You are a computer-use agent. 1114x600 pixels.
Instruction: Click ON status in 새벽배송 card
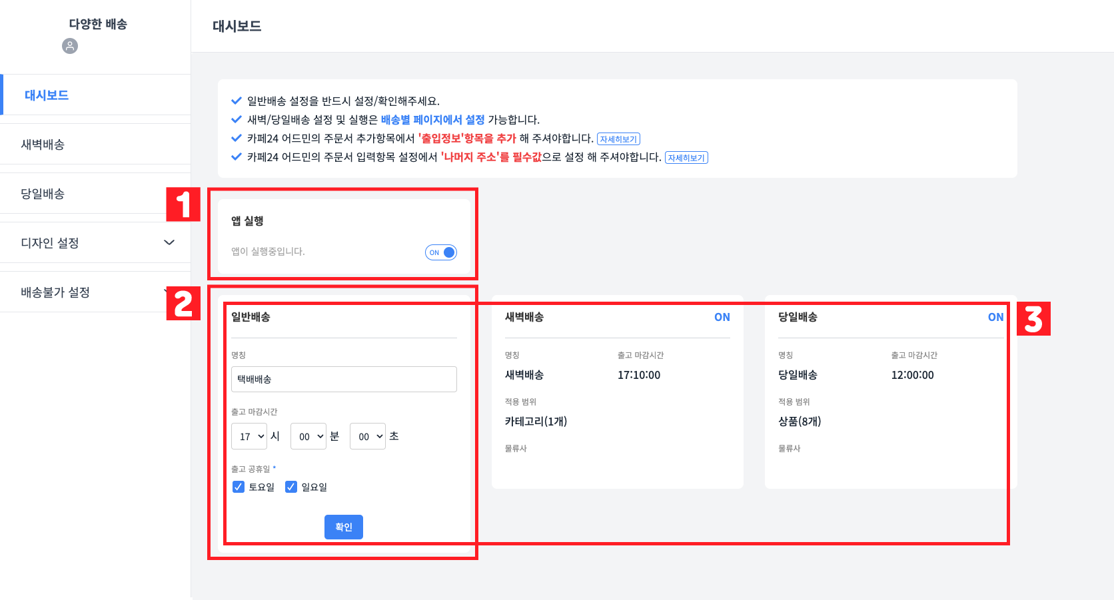point(722,317)
